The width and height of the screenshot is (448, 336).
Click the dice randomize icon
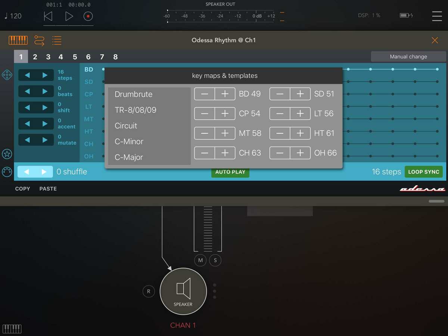point(7,74)
